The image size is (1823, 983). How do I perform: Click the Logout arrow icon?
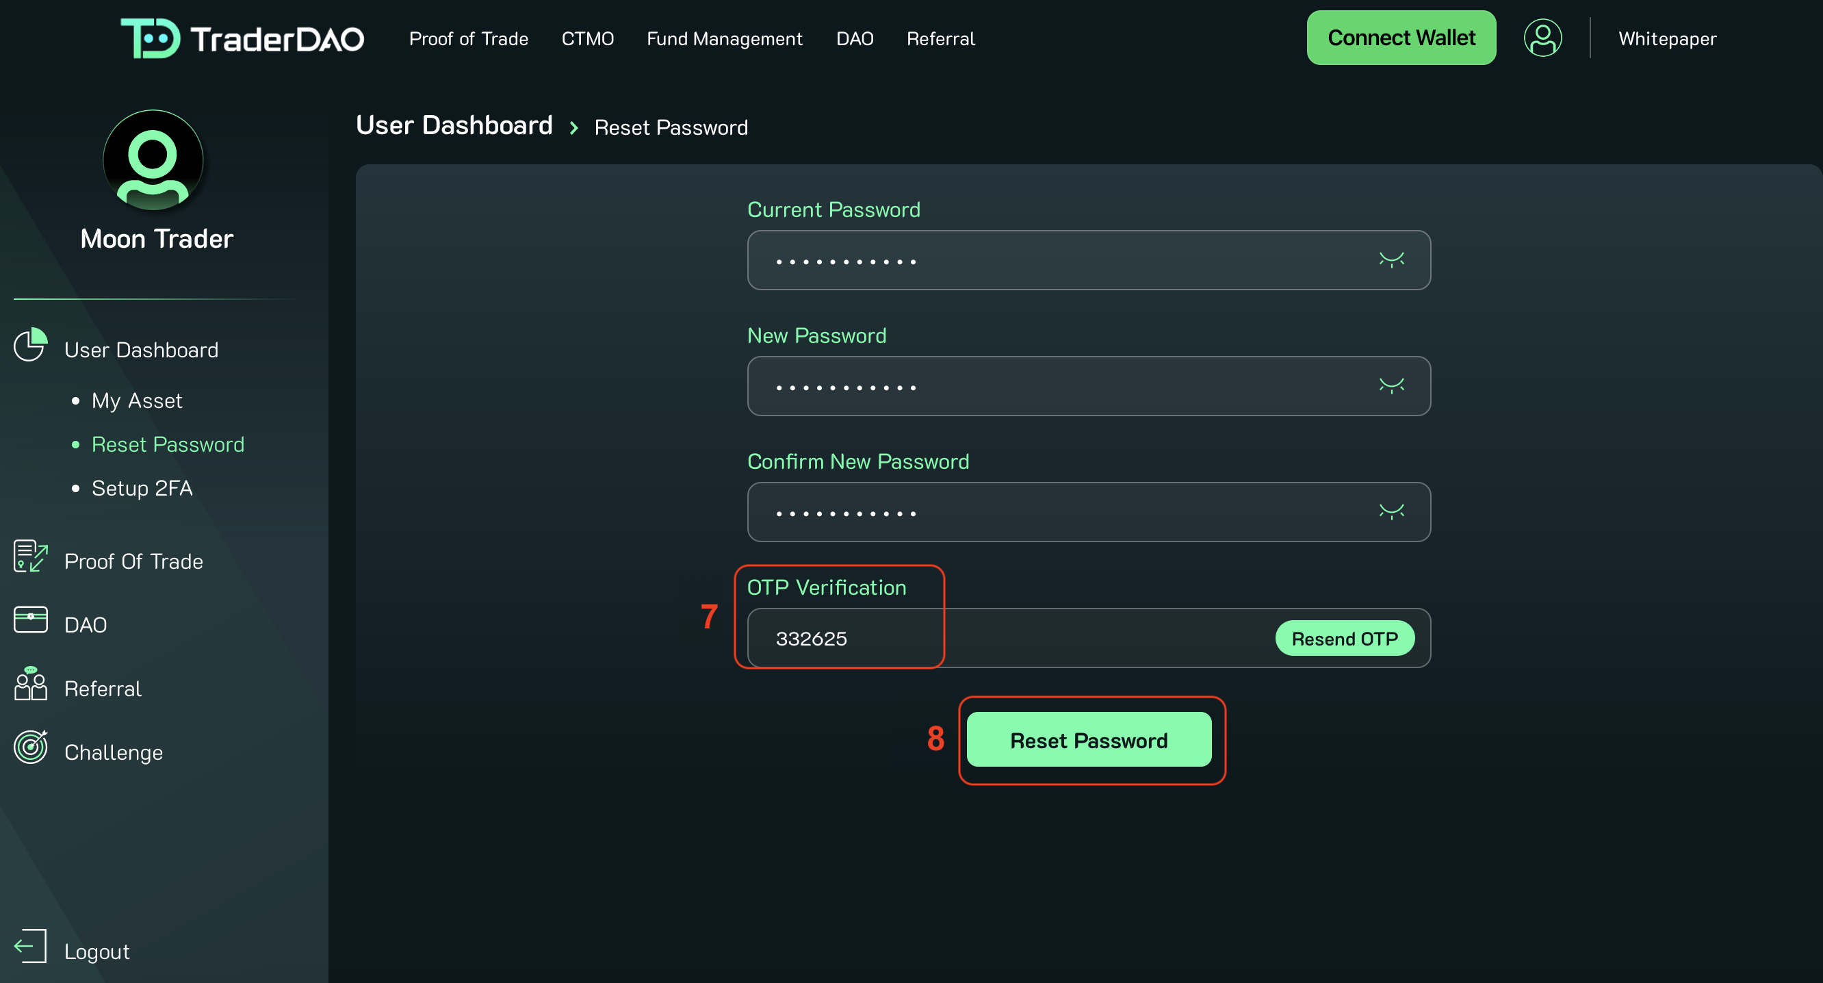[30, 946]
